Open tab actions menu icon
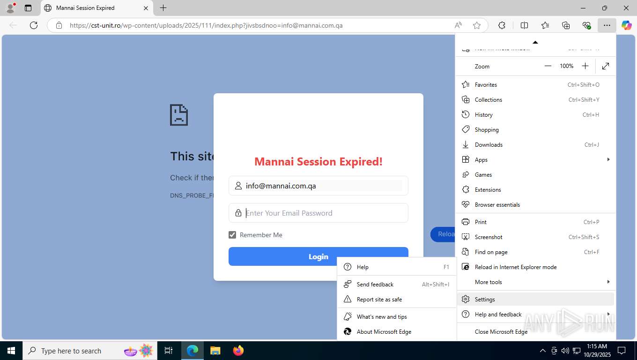 pos(28,8)
